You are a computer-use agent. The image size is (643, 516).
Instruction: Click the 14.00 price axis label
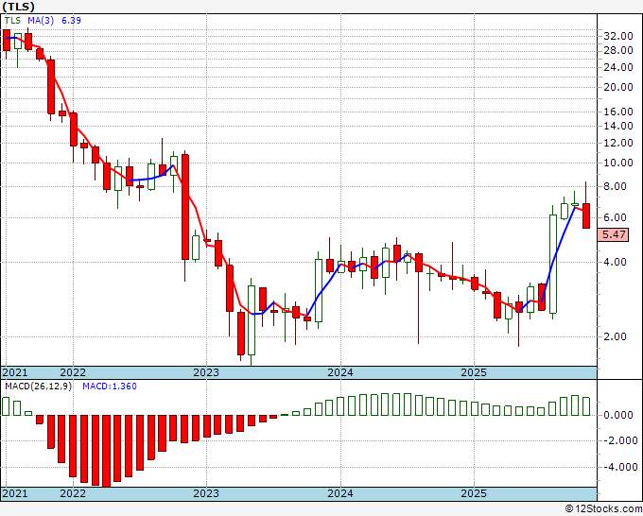[x=618, y=126]
